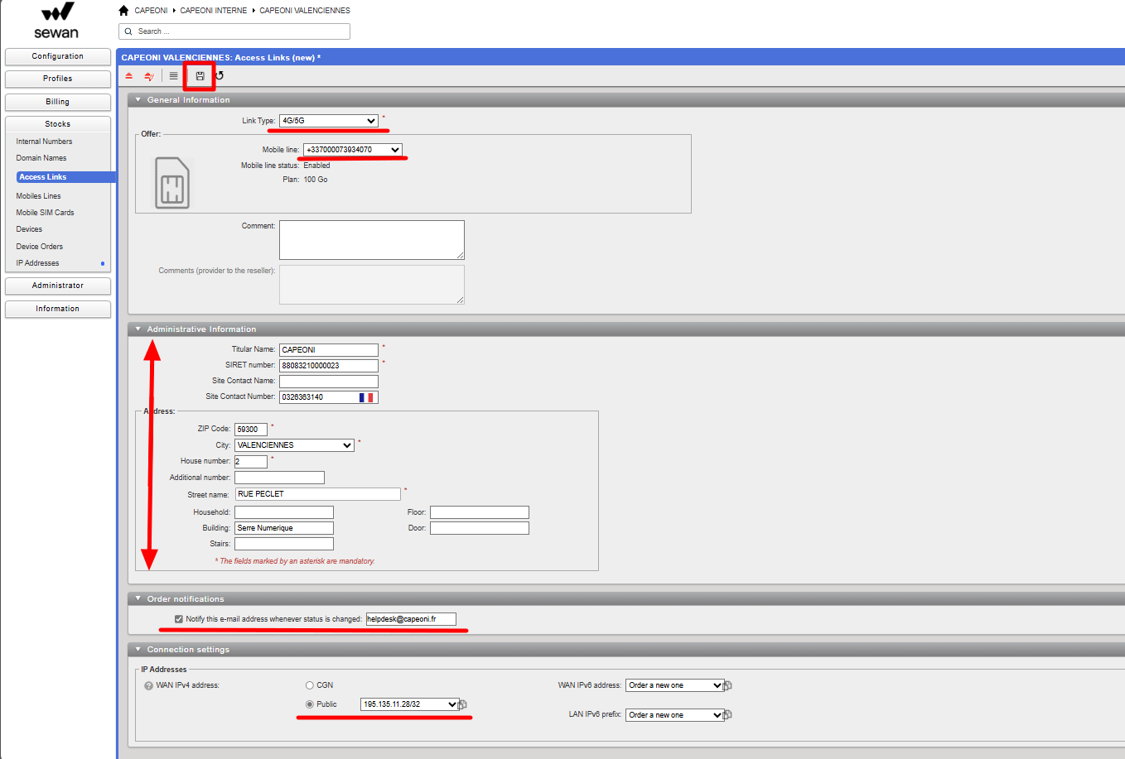Click the notification e-mail address field
The height and width of the screenshot is (759, 1125).
coord(411,619)
